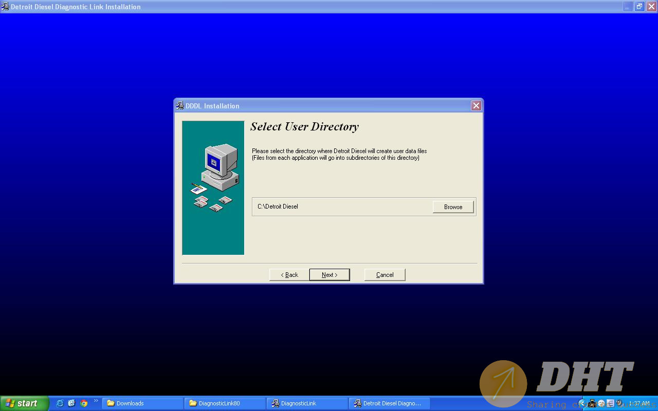
Task: Restore down the main installer window
Action: pos(639,7)
